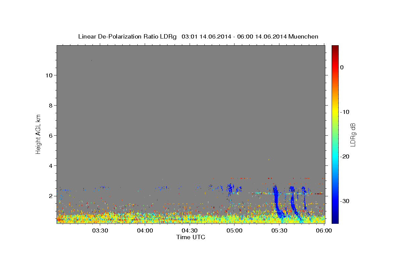Click the 06:00 time tick label

point(324,231)
